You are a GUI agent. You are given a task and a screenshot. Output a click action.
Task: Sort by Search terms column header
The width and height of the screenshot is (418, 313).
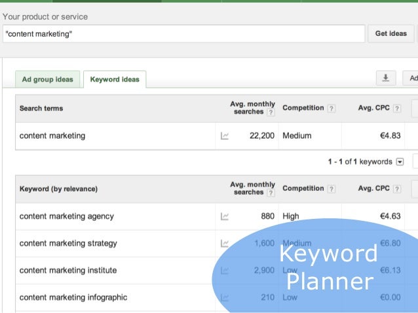[41, 108]
